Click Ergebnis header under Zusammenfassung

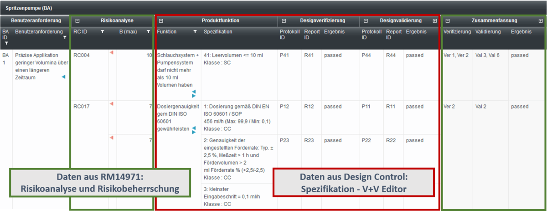click(521, 32)
